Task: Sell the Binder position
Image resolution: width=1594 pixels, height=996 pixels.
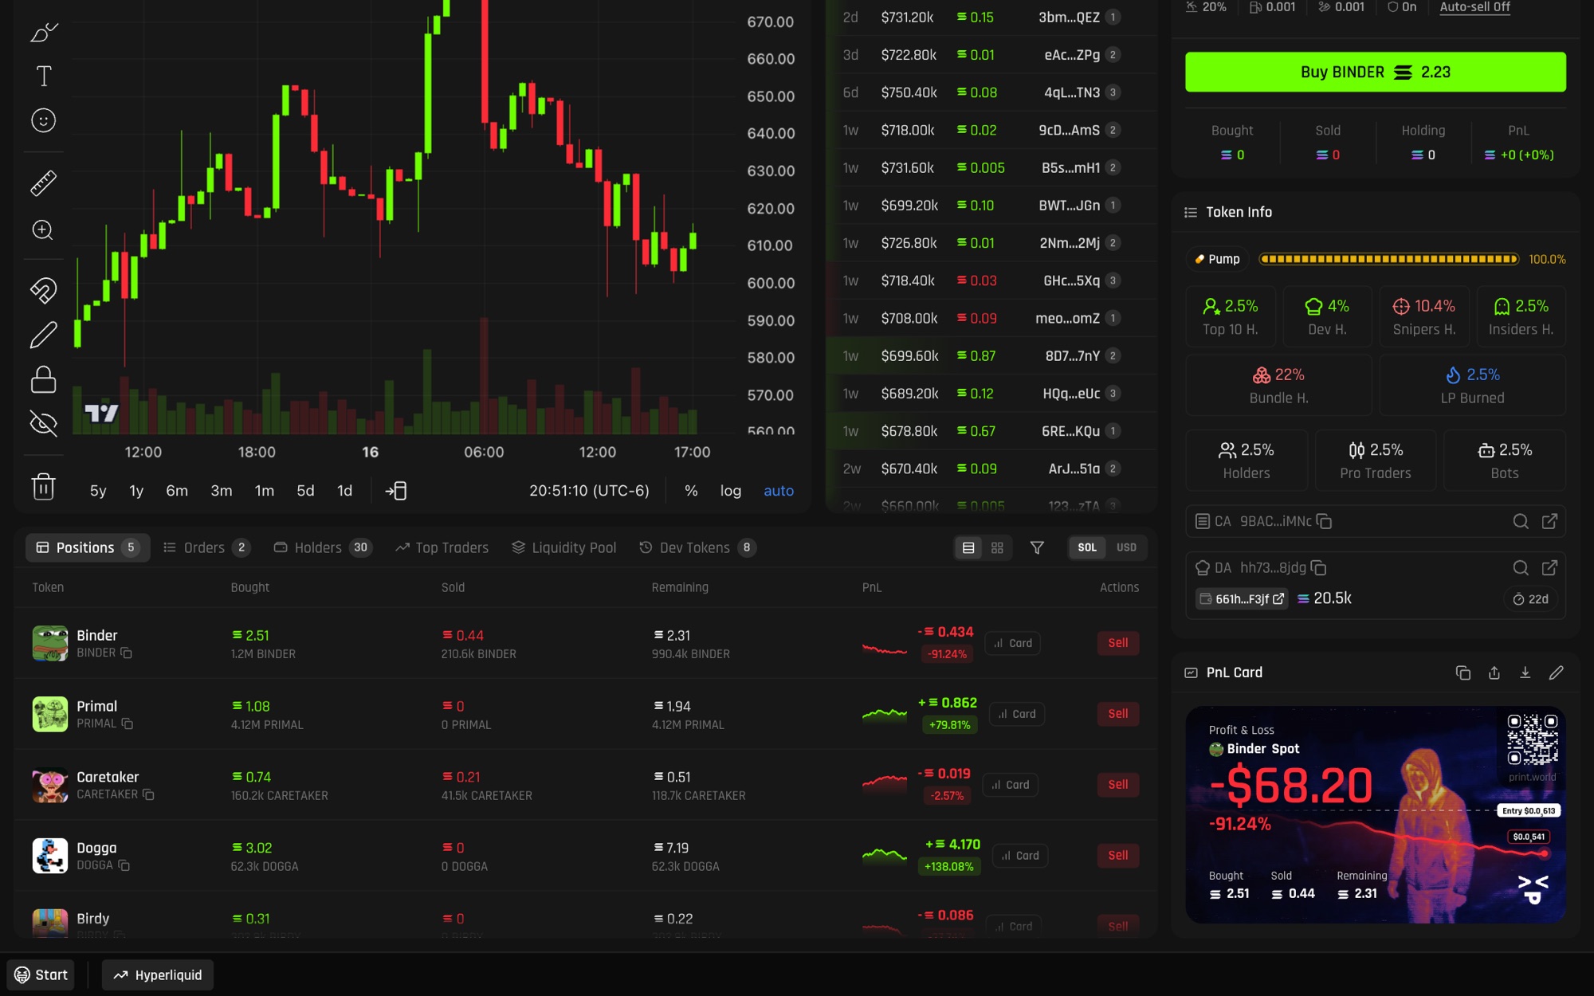Action: (1118, 643)
